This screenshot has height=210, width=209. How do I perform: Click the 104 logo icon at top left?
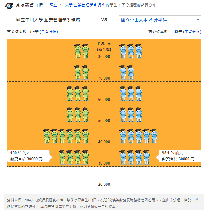click(9, 5)
